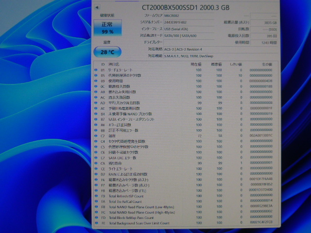Click status icon for ID C4 row

tap(96, 141)
